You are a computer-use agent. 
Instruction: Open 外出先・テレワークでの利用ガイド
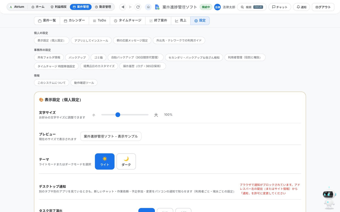point(179,40)
